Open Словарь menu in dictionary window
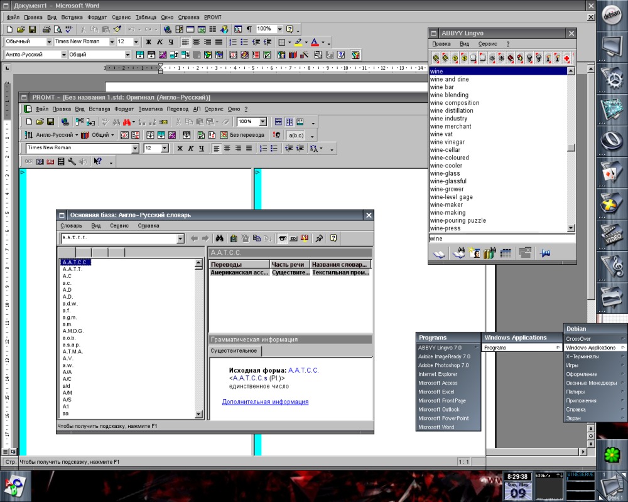 point(72,226)
